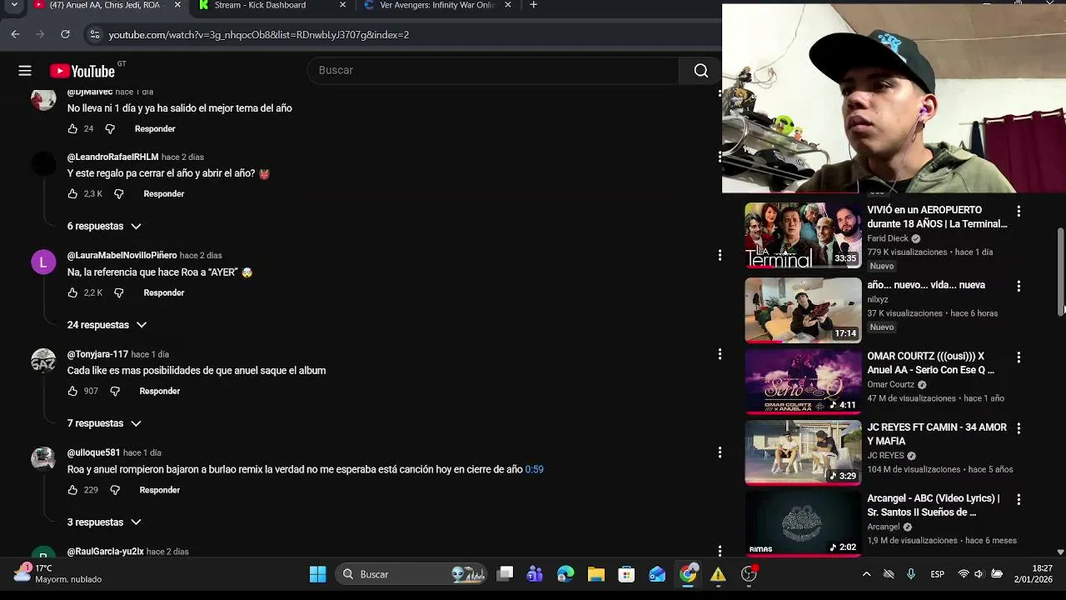Expand 24 respuestas replies

(107, 325)
